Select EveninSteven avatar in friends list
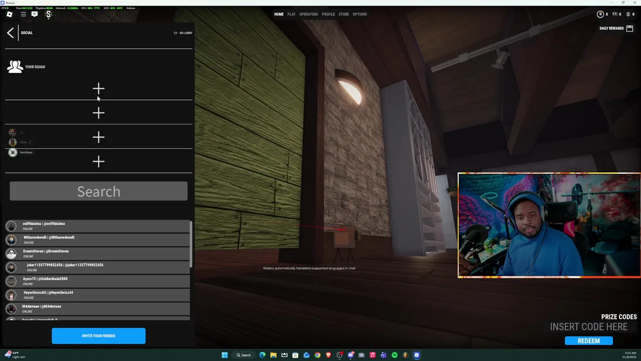The width and height of the screenshot is (641, 361). coord(12,254)
